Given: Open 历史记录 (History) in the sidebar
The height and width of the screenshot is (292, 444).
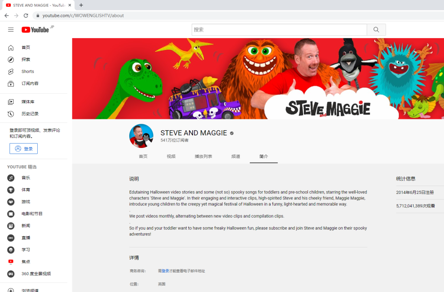Looking at the screenshot, I should (x=30, y=114).
